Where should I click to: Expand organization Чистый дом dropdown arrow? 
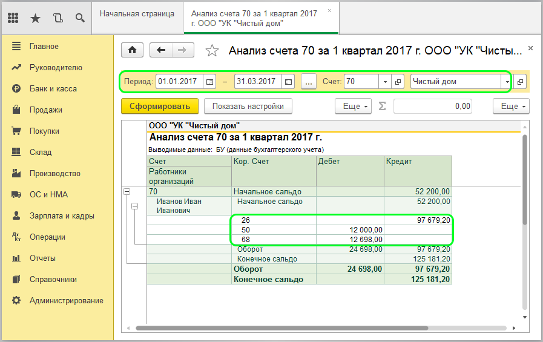coord(507,82)
